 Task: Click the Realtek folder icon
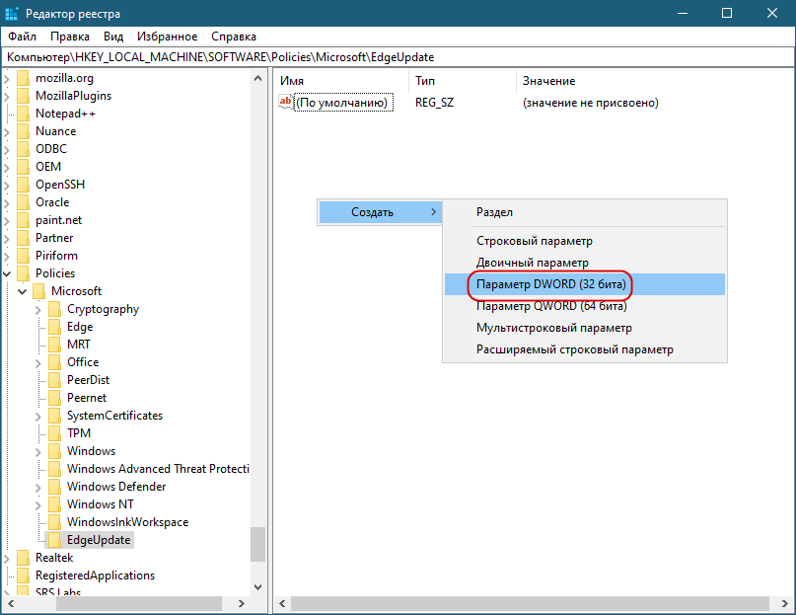pyautogui.click(x=23, y=558)
